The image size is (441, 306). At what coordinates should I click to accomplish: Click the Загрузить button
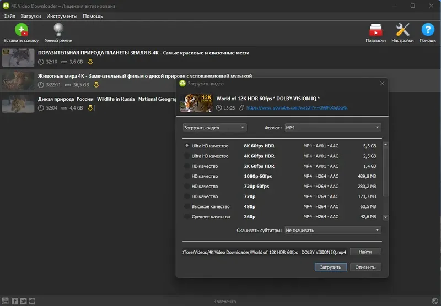coord(331,267)
